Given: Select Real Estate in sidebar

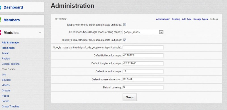Looking at the screenshot, I should tap(9, 69).
